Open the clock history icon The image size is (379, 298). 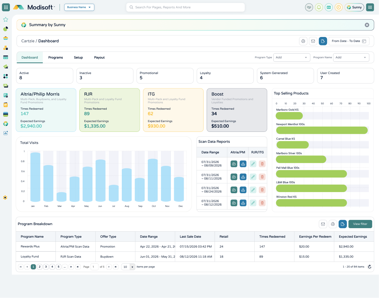[x=339, y=7]
